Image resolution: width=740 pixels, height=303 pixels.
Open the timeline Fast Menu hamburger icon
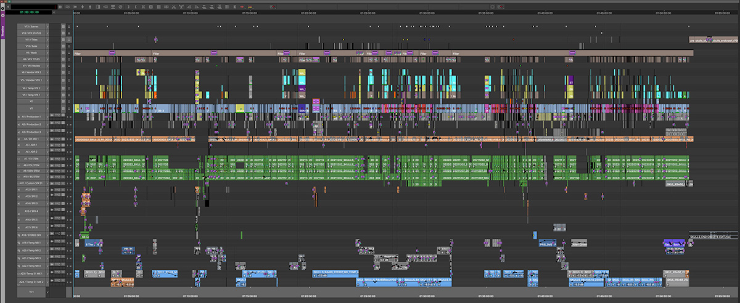60,6
